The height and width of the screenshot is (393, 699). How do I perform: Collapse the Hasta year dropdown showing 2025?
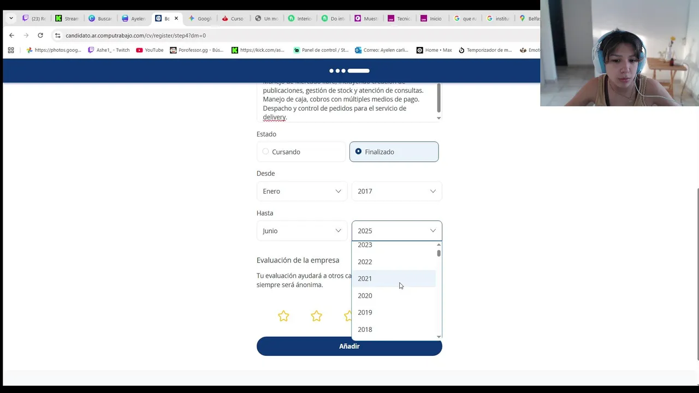pos(397,231)
